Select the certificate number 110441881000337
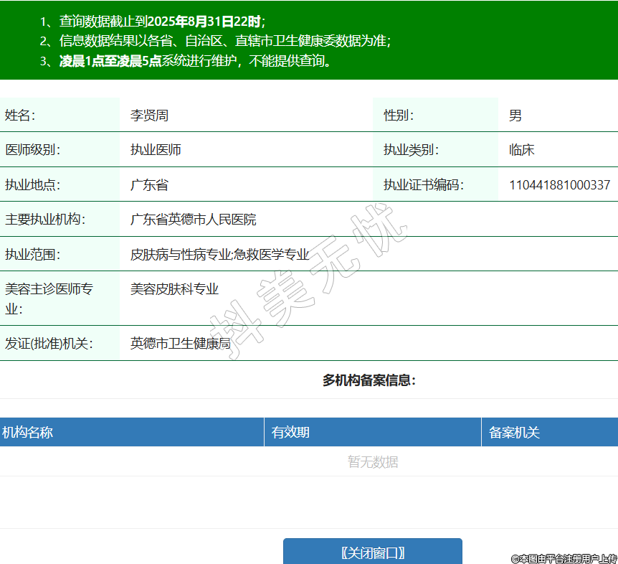618x564 pixels. click(559, 185)
